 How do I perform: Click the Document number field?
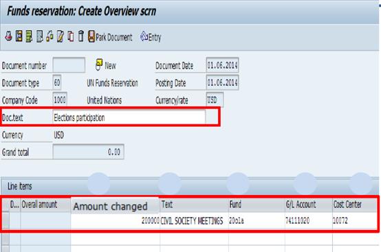tap(69, 65)
